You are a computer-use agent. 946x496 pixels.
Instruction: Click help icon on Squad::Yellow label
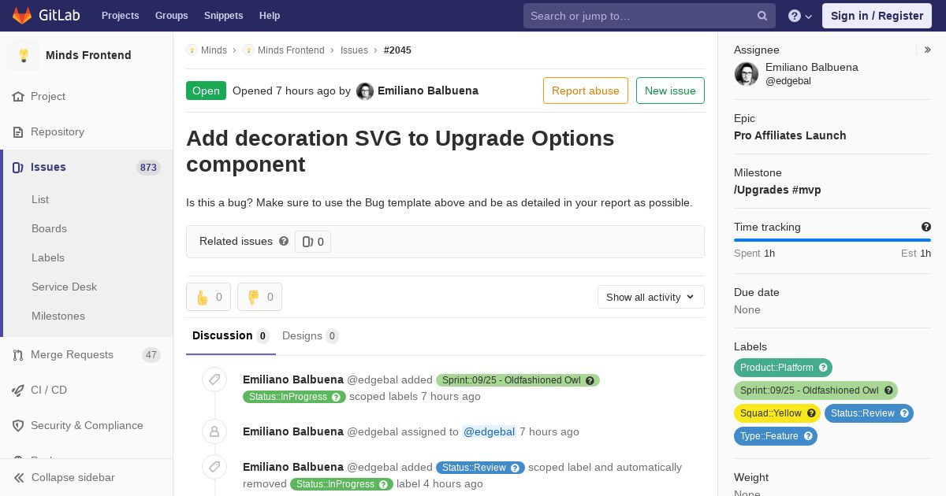(x=811, y=413)
